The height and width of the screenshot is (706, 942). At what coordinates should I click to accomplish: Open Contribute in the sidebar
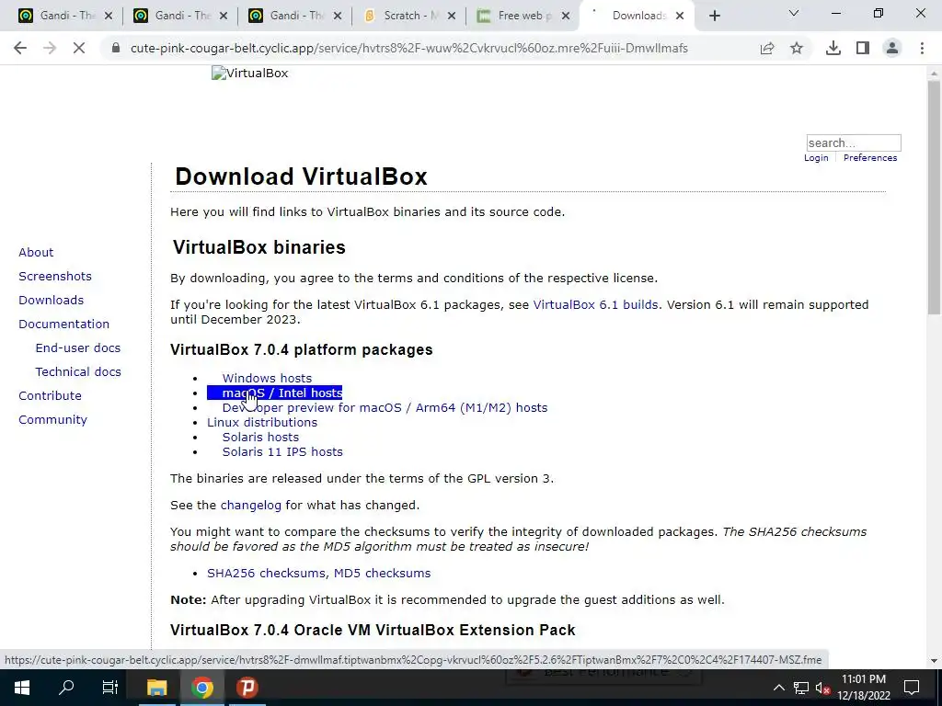coord(50,396)
